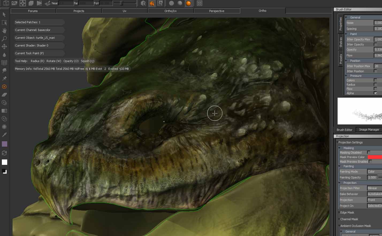Open the Bake Behavior dropdown
Screen dimensions: 382x236
375,194
